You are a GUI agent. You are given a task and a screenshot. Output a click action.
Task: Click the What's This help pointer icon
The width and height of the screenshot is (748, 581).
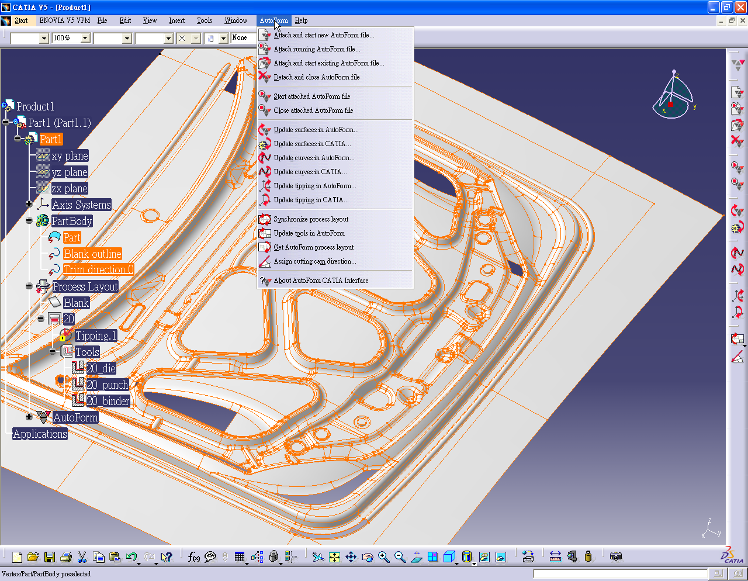pyautogui.click(x=167, y=557)
